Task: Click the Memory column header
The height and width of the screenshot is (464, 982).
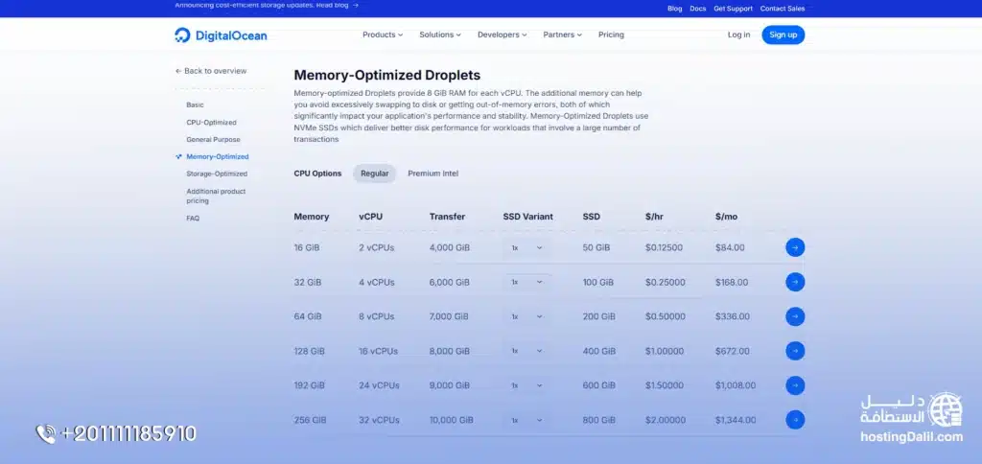Action: point(312,217)
